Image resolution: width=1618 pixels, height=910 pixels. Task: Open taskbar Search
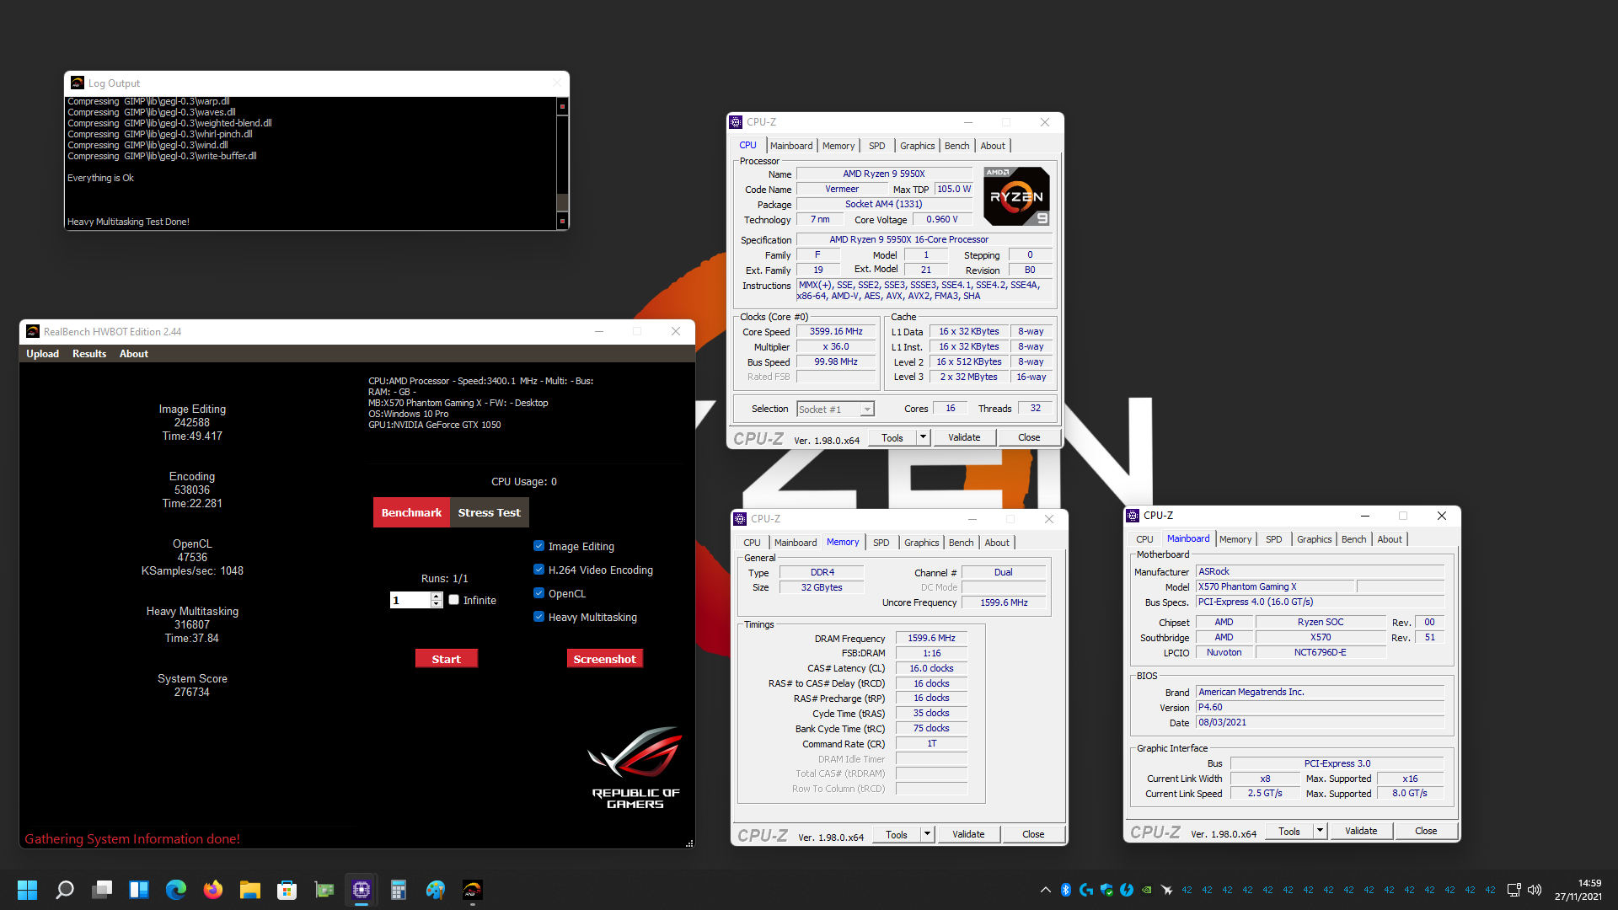pyautogui.click(x=65, y=890)
